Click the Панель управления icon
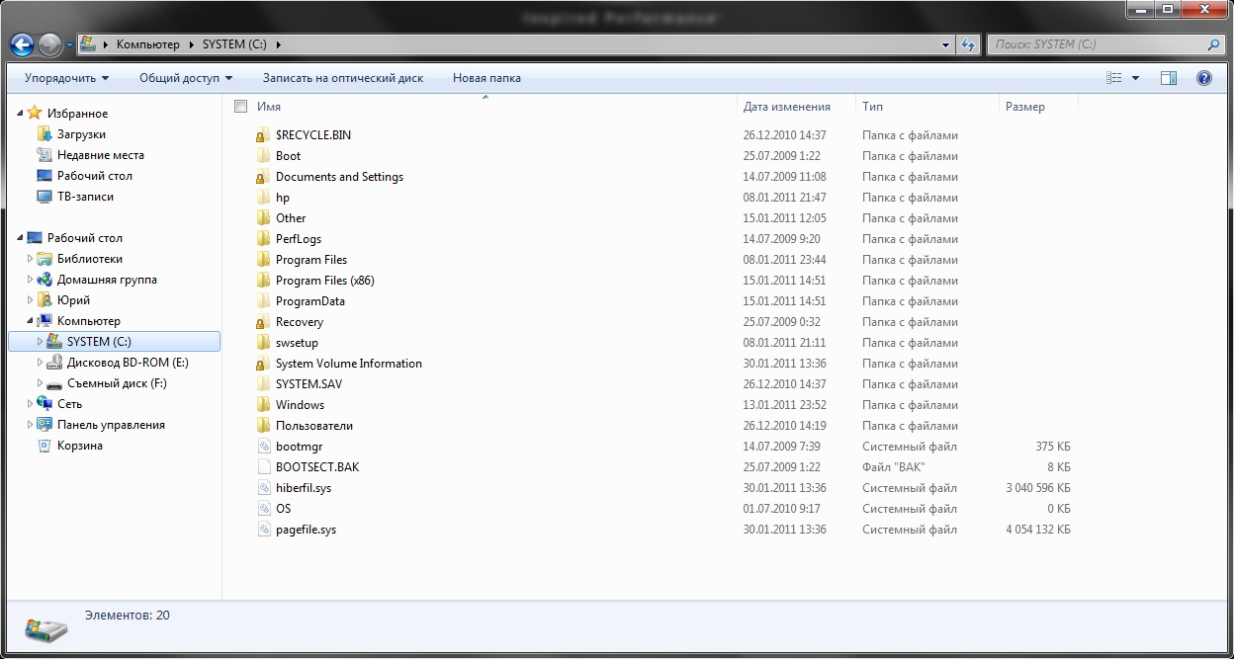The height and width of the screenshot is (659, 1234). tap(44, 425)
